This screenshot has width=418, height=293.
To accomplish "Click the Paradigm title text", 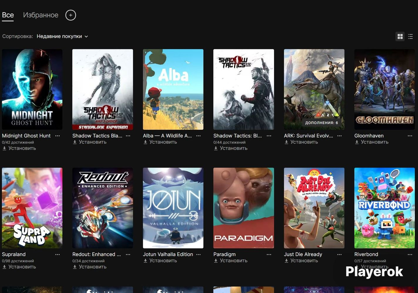I will point(224,254).
